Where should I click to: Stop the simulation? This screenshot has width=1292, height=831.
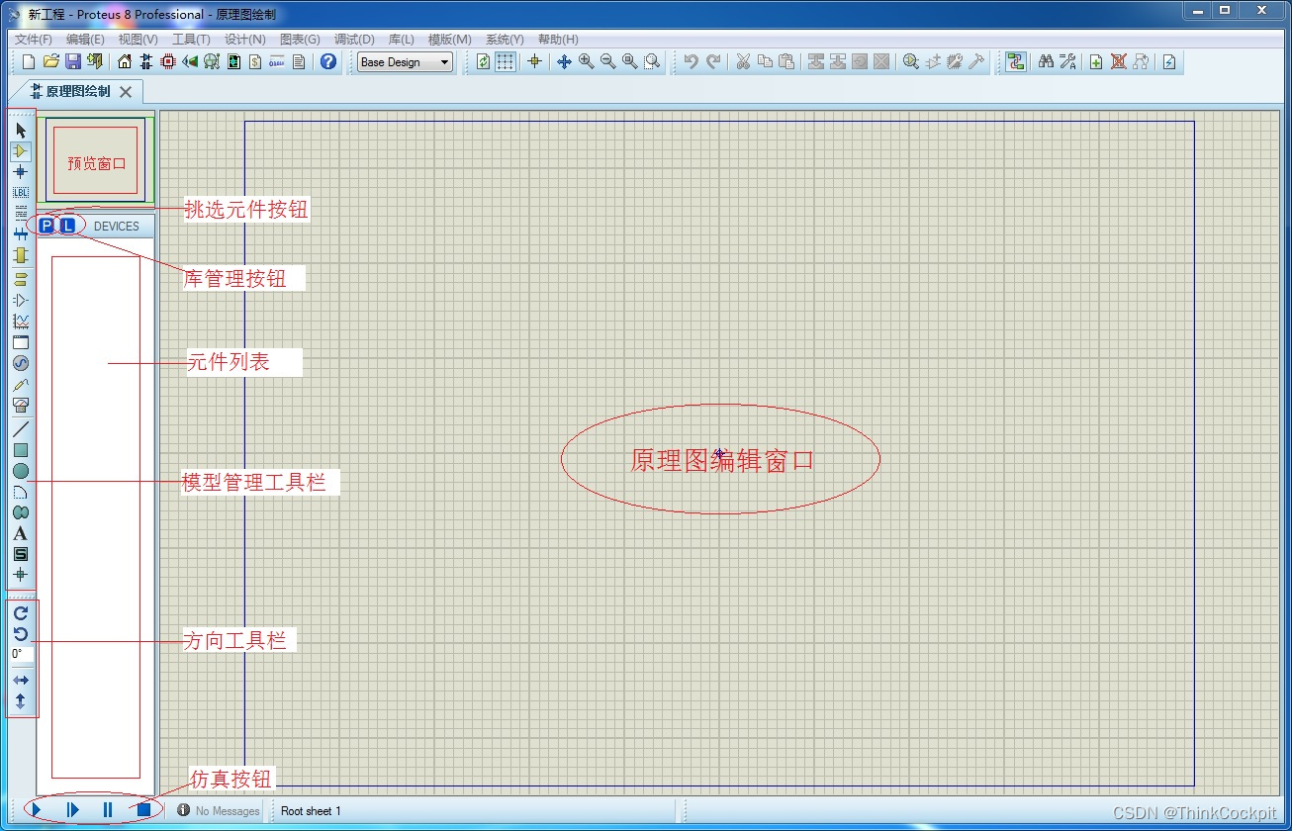point(143,810)
